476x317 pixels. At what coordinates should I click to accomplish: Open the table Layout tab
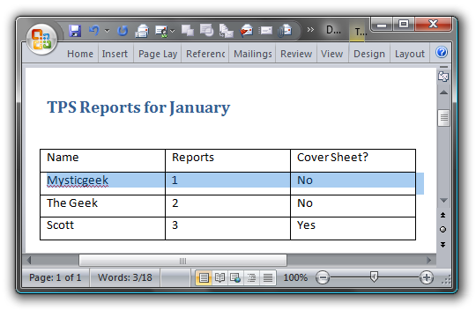[410, 54]
